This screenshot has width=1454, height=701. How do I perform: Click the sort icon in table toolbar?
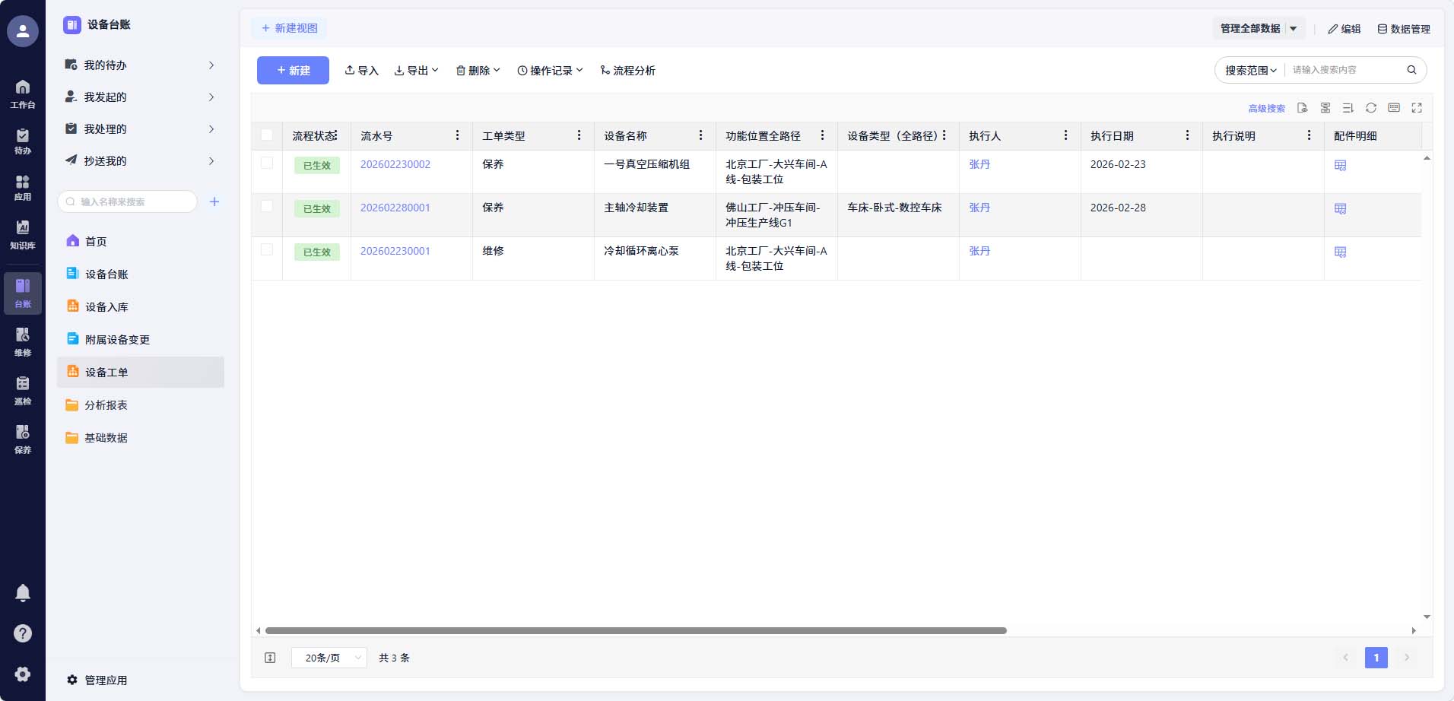pyautogui.click(x=1348, y=108)
